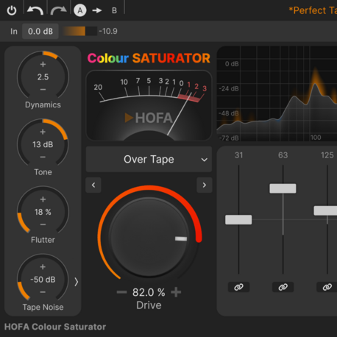Open the Over Tape saturation type dropdown
This screenshot has width=337, height=337.
coord(149,160)
